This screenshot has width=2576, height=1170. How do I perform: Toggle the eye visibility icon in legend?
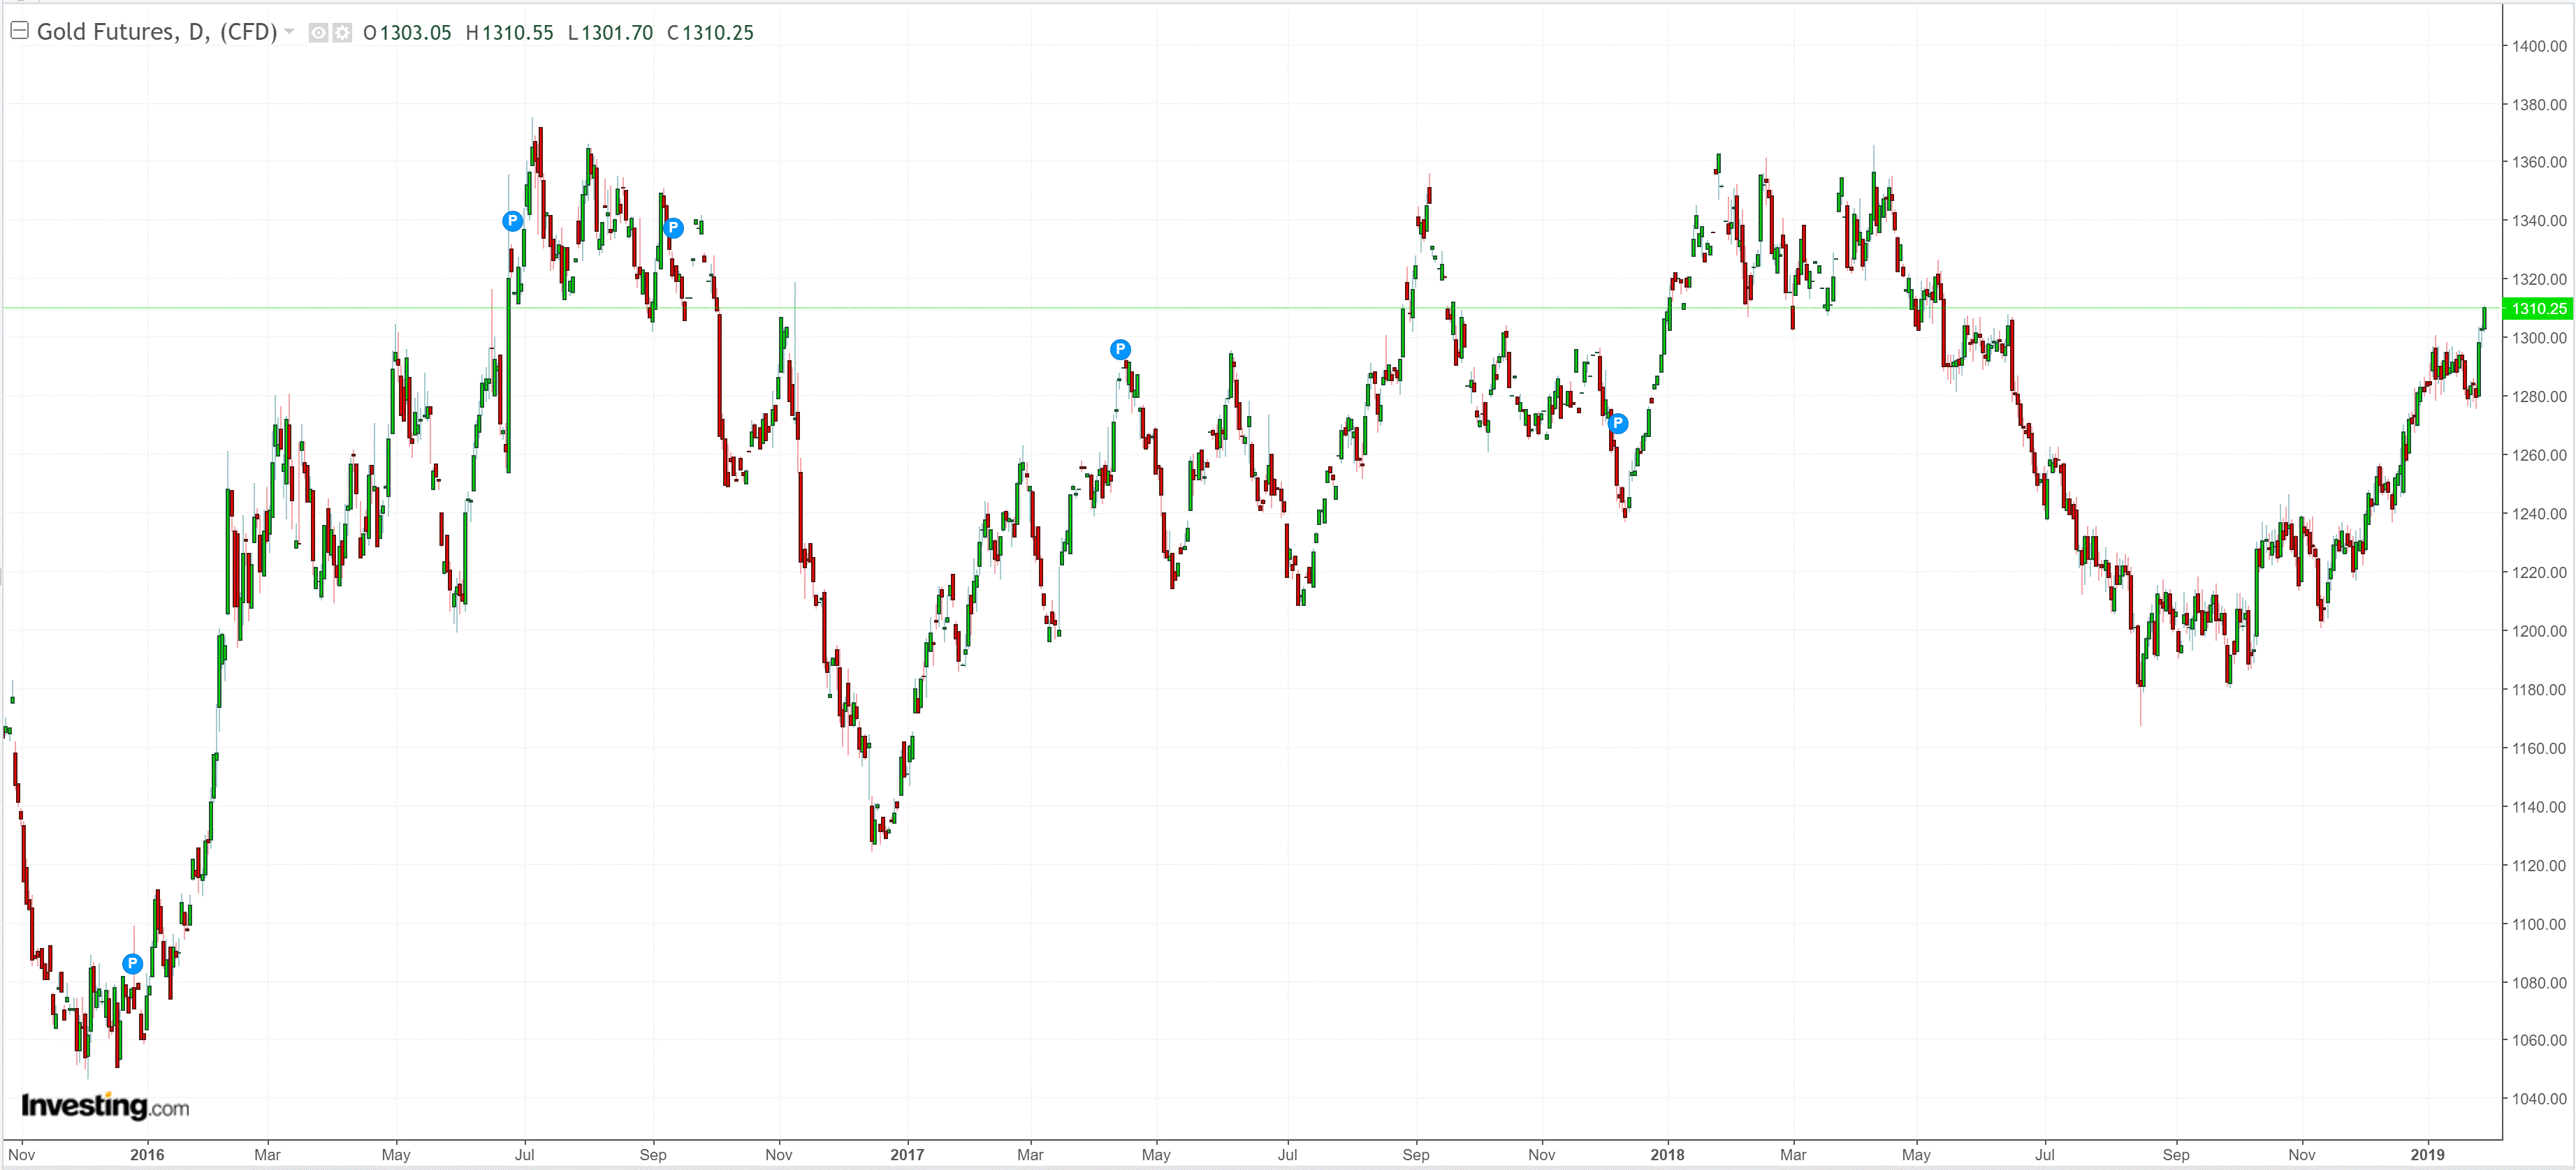[x=318, y=33]
